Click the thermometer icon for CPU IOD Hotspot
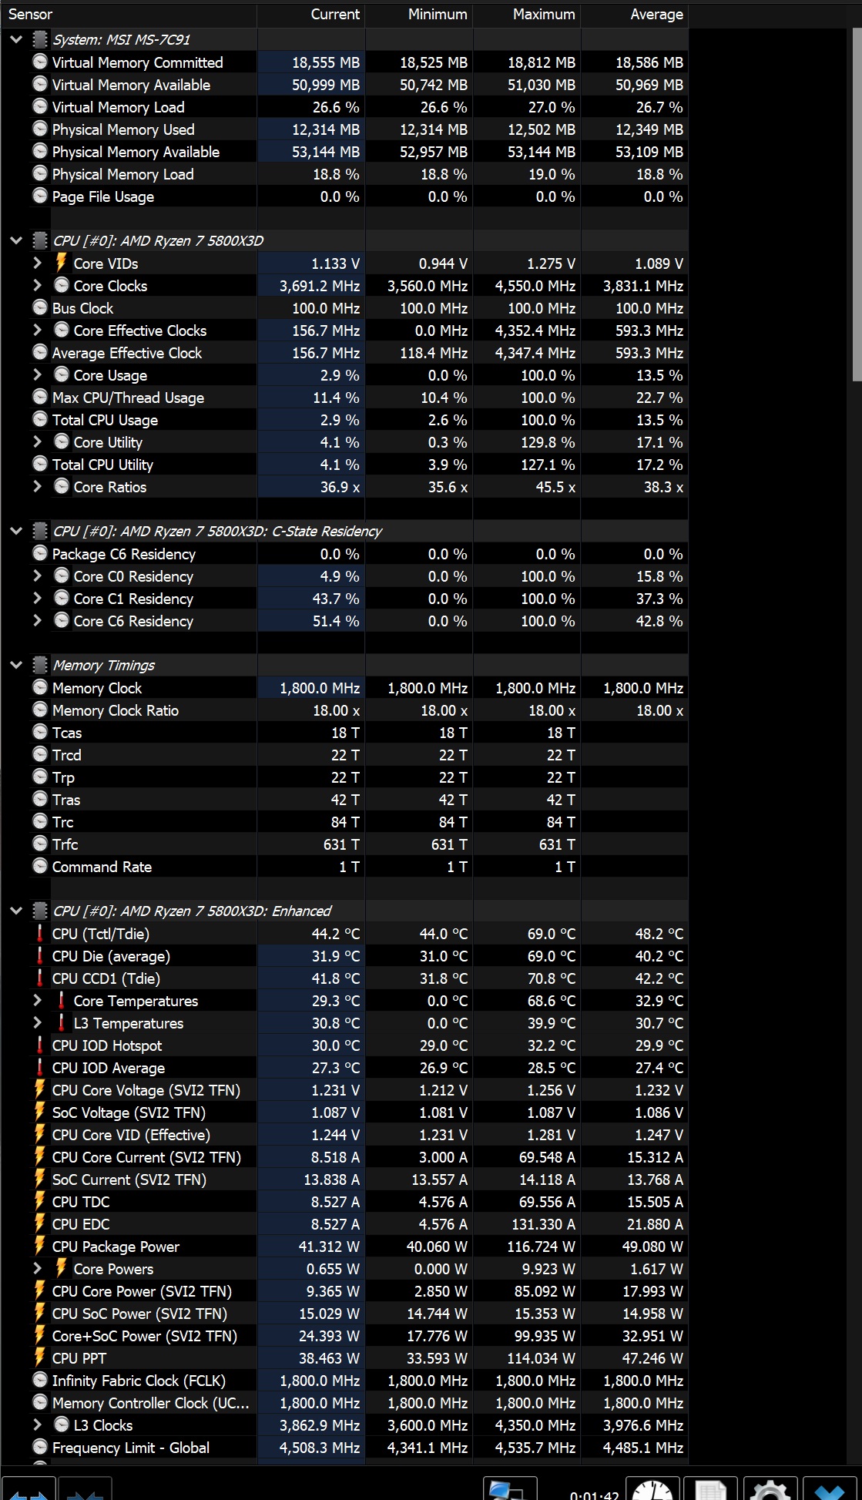 pyautogui.click(x=40, y=1045)
